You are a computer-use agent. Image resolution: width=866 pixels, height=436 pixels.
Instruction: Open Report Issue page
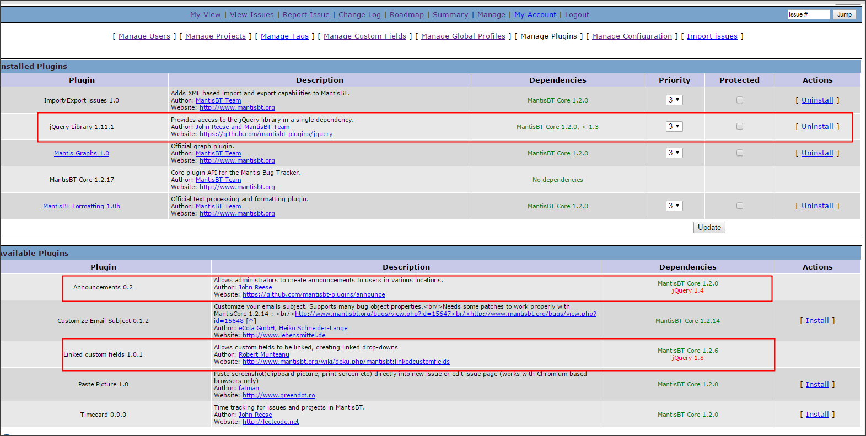[x=306, y=15]
